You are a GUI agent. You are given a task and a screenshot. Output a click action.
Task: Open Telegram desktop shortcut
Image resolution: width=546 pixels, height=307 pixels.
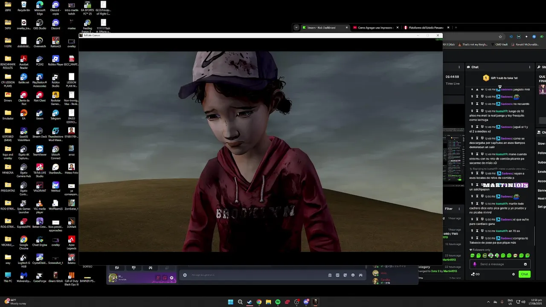pyautogui.click(x=55, y=115)
